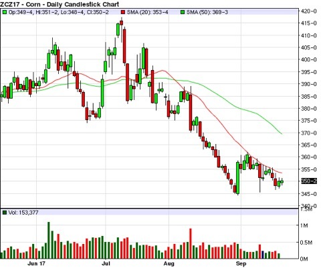This screenshot has width=321, height=268.
Task: Click the green SMA (50) legend swatch
Action: coord(183,12)
